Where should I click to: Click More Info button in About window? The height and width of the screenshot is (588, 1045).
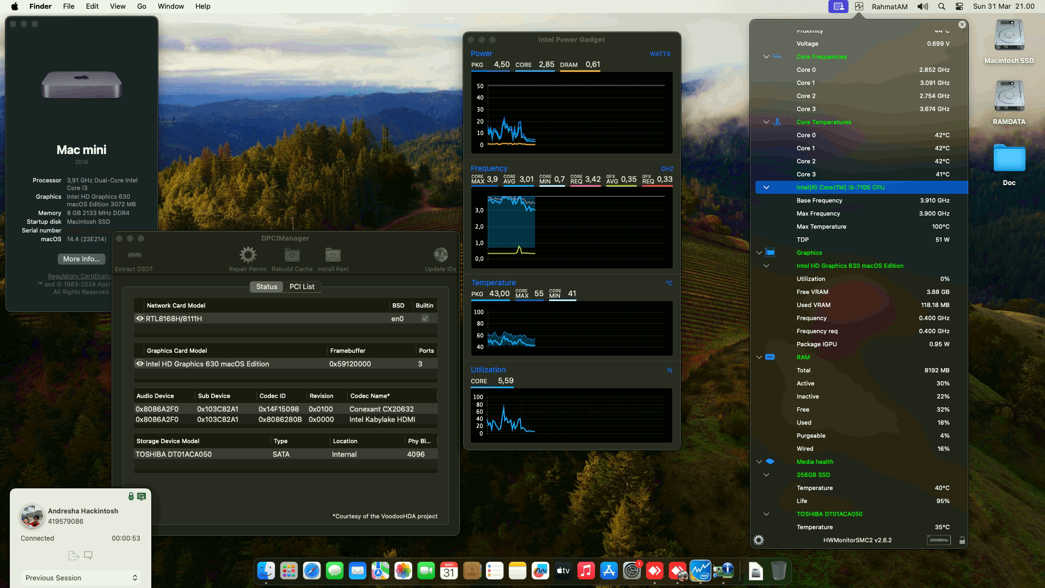coord(82,259)
